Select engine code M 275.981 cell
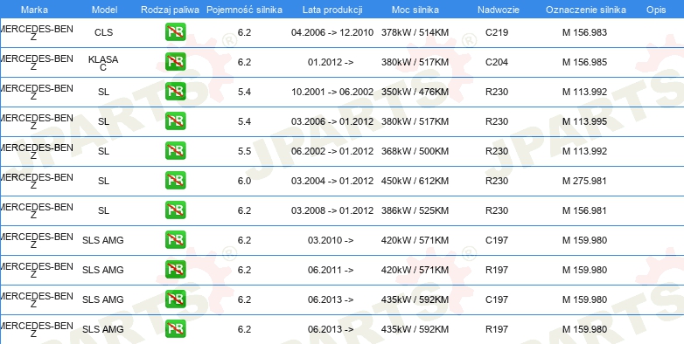 click(x=584, y=181)
